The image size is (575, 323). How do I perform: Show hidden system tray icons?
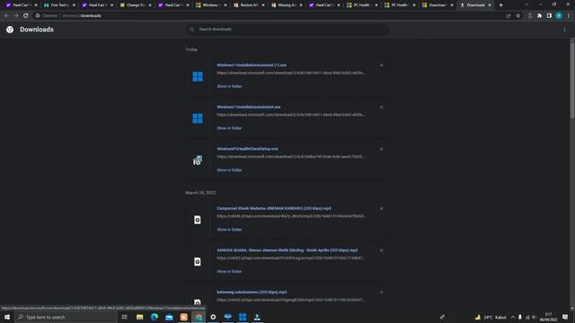pos(513,317)
